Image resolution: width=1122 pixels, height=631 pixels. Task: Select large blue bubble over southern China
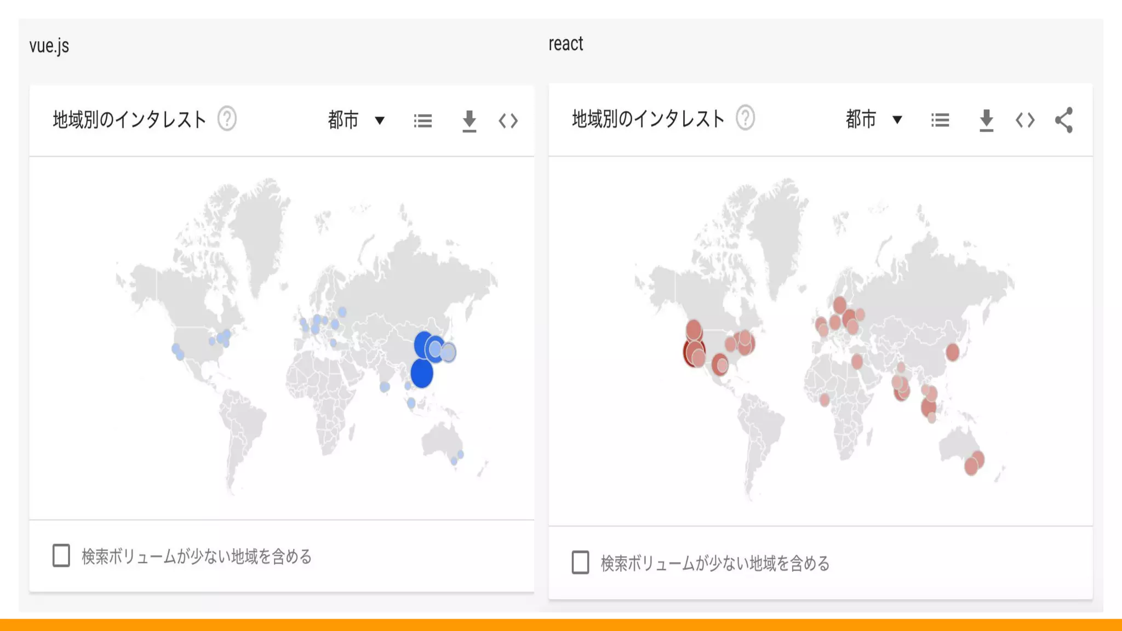(421, 373)
